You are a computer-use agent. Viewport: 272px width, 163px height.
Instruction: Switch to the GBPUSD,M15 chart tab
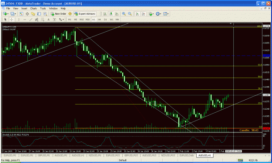click(131, 155)
